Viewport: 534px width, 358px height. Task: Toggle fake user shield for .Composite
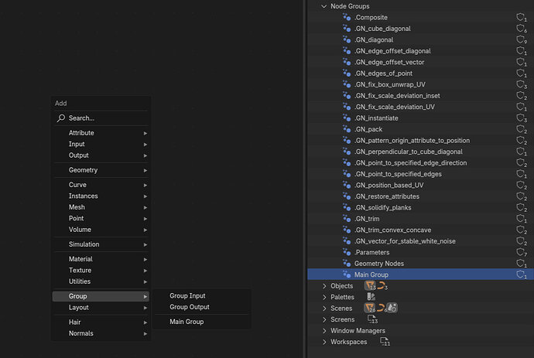point(521,17)
